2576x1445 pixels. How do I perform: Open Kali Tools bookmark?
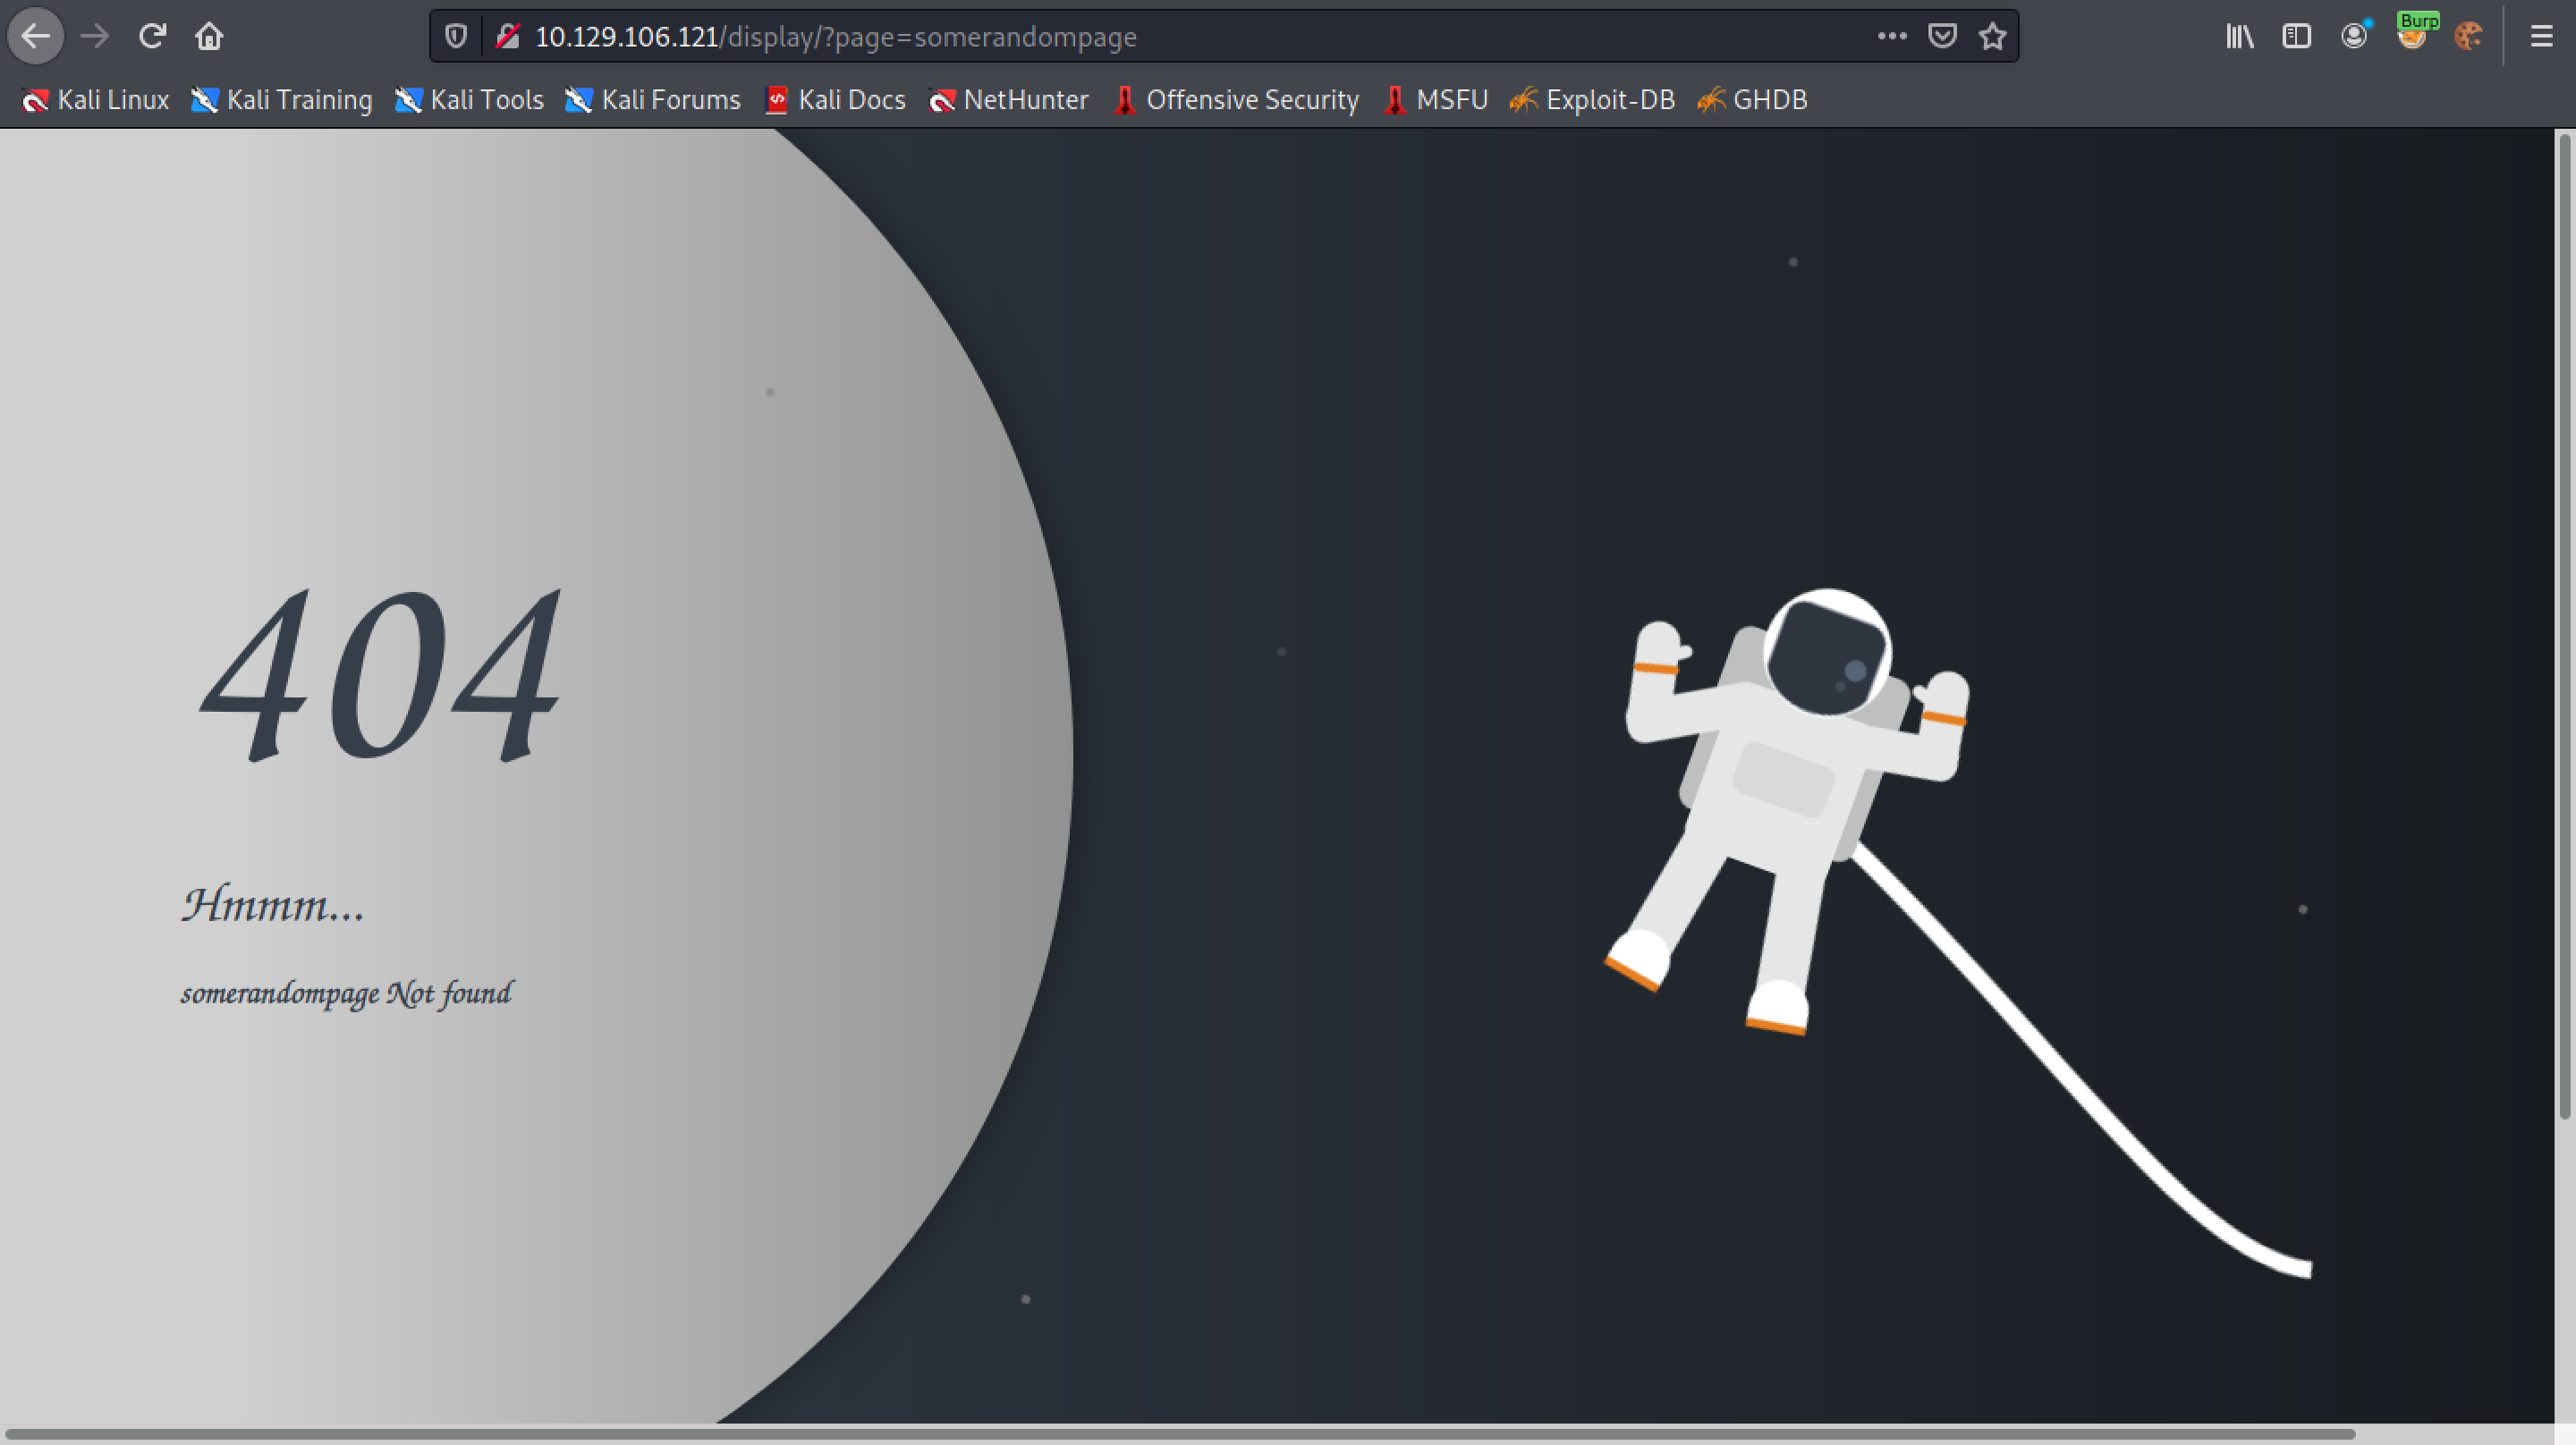click(469, 100)
